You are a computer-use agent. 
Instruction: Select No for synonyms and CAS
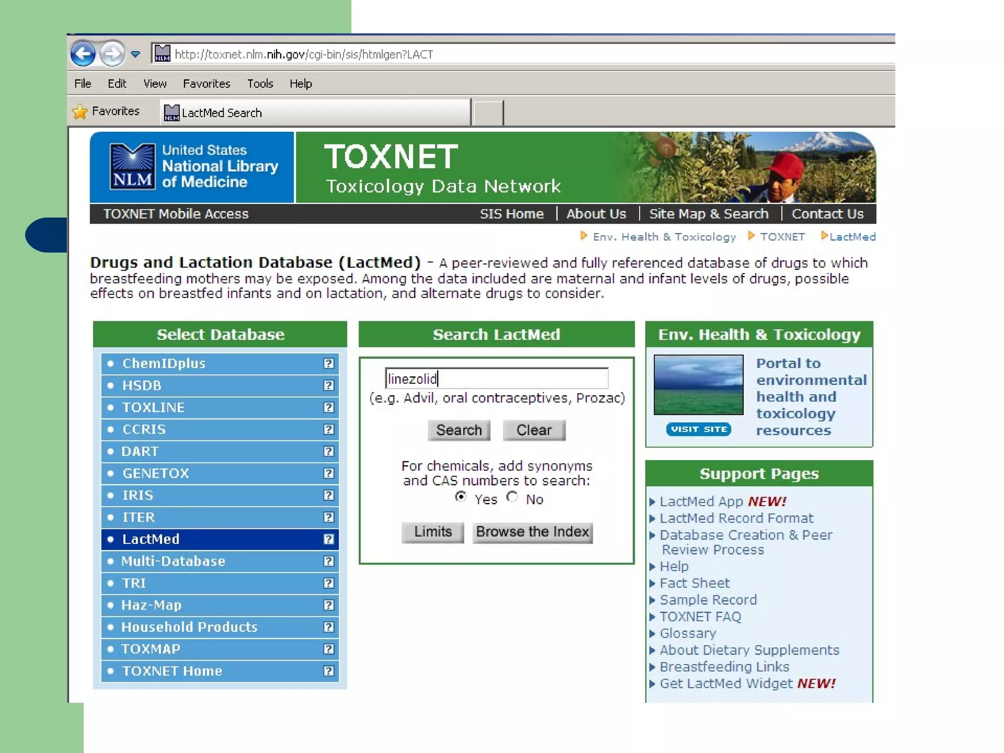click(x=512, y=497)
